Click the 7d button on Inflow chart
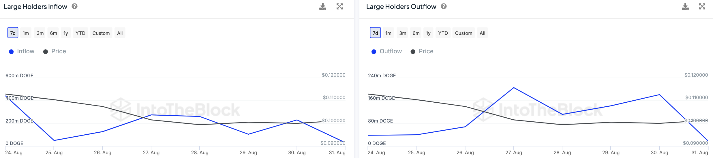The height and width of the screenshot is (158, 713). click(13, 33)
